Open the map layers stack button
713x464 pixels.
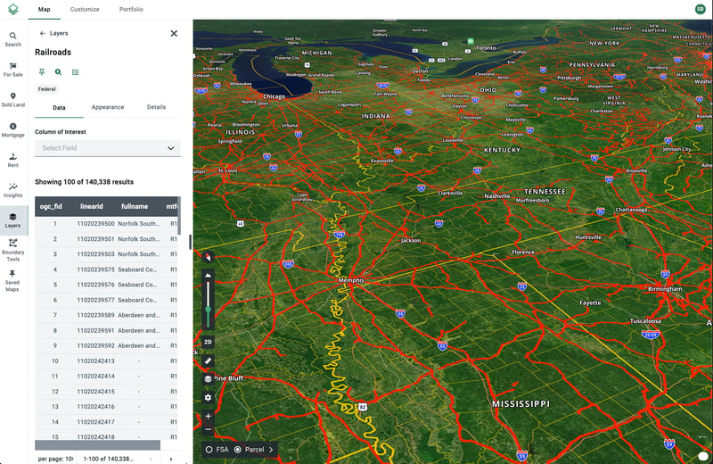[x=208, y=379]
